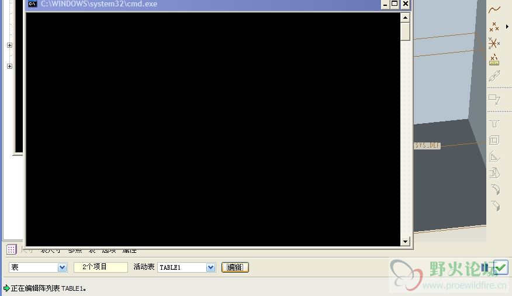Select the Shell tool
512x296 pixels.
coord(494,140)
